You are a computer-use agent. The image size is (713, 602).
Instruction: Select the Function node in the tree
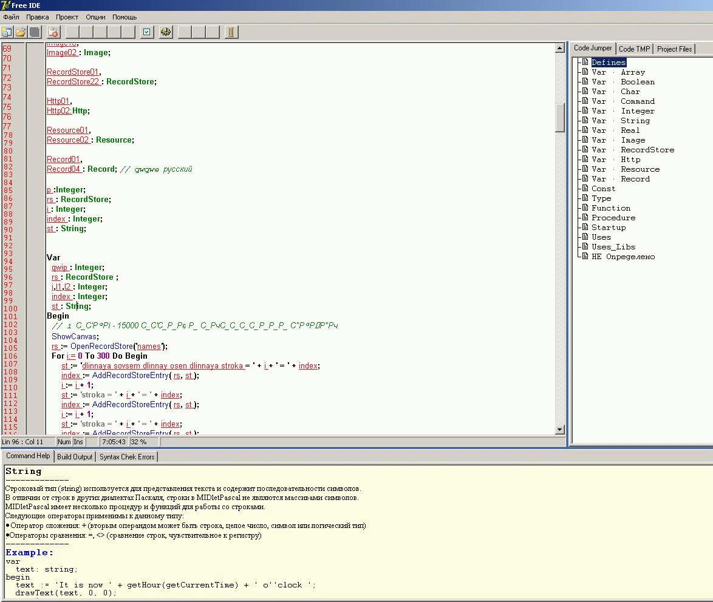[611, 208]
